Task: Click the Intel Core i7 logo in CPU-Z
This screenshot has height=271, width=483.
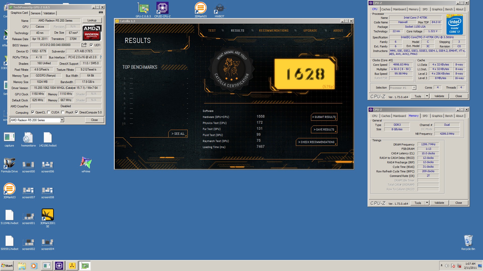Action: (x=455, y=24)
